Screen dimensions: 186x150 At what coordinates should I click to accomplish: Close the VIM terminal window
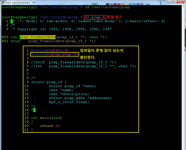[181, 2]
